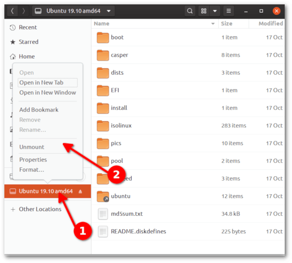The image size is (292, 263).
Task: Open the view options dropdown arrow
Action: tap(214, 11)
